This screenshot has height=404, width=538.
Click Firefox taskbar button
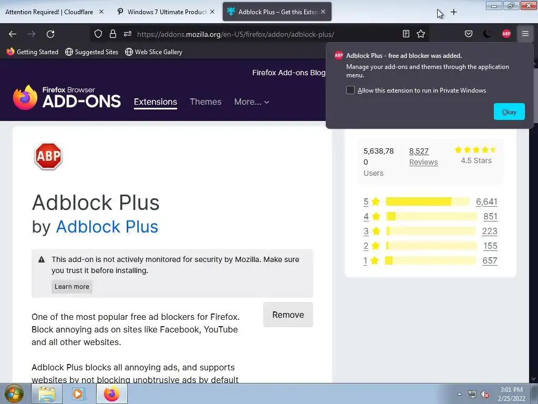[x=112, y=393]
